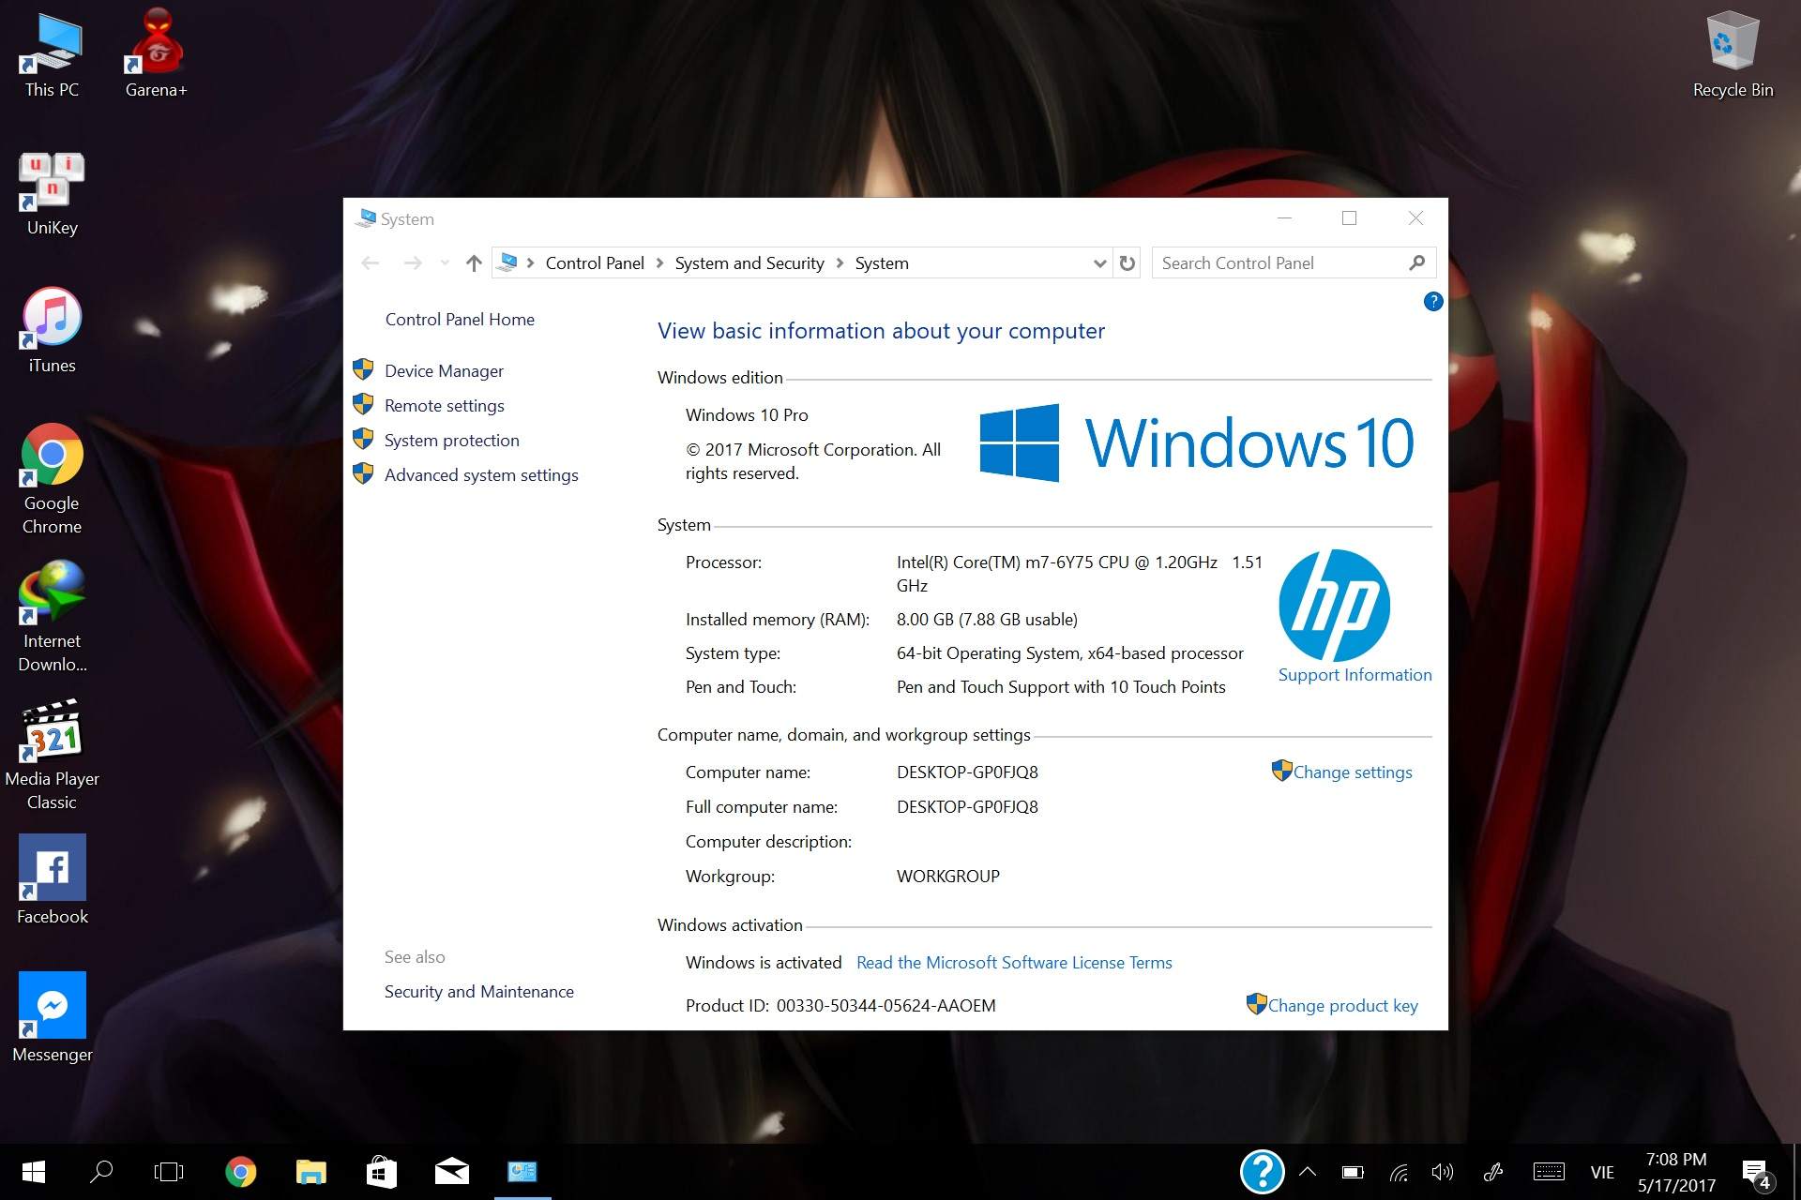This screenshot has height=1200, width=1801.
Task: Open touch keyboard tray icon
Action: point(1549,1172)
